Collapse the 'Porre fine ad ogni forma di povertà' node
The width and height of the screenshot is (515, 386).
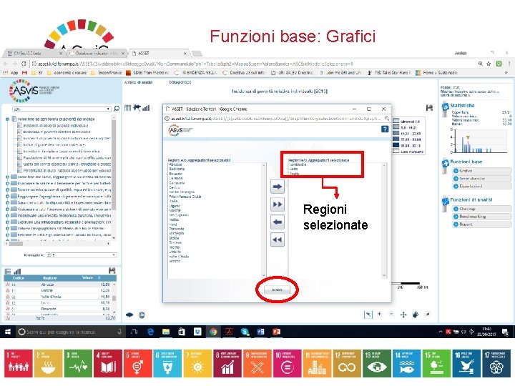point(7,119)
